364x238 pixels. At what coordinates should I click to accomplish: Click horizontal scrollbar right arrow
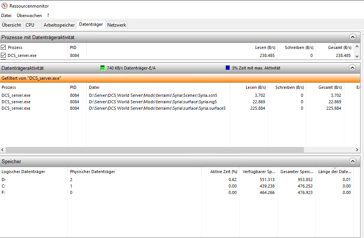pyautogui.click(x=357, y=150)
